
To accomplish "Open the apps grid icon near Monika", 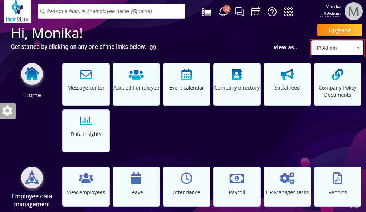I will coord(288,12).
